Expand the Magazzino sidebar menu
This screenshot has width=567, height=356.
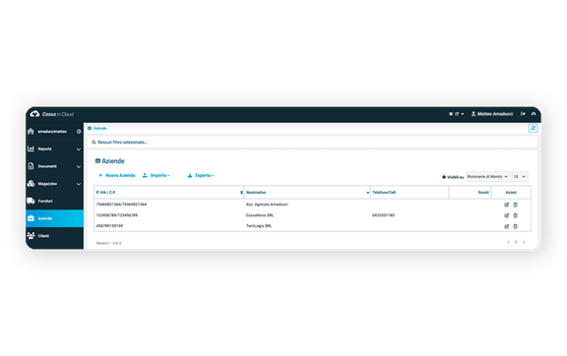pos(54,184)
